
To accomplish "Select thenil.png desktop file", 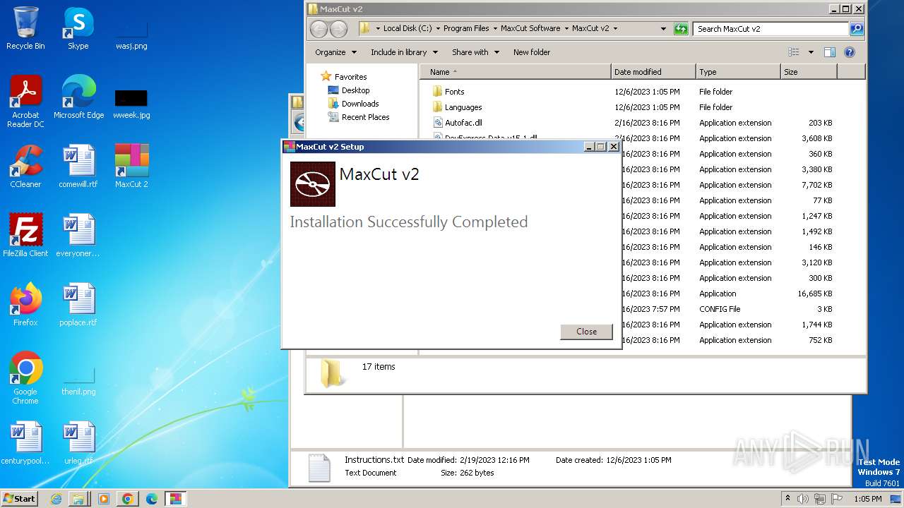I will click(78, 380).
